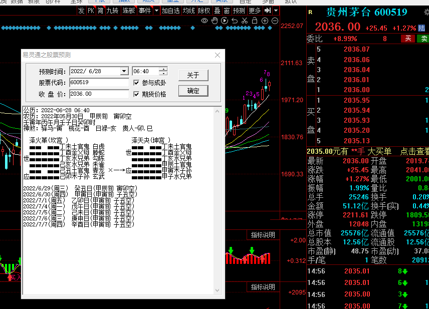Toggle the 期货价格 checkbox
This screenshot has width=429, height=309.
[136, 94]
